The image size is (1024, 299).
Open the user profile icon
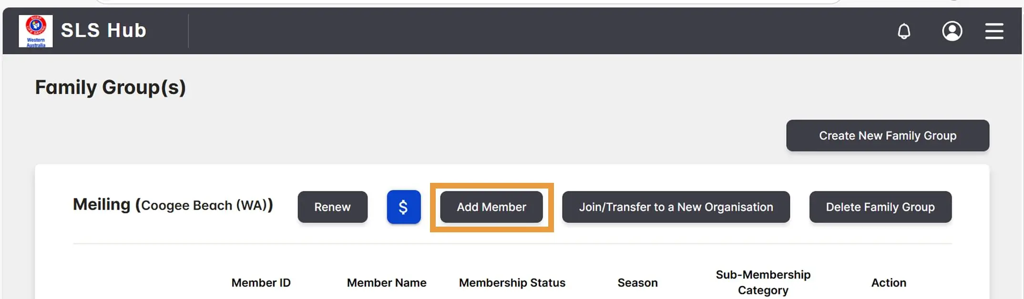point(952,31)
